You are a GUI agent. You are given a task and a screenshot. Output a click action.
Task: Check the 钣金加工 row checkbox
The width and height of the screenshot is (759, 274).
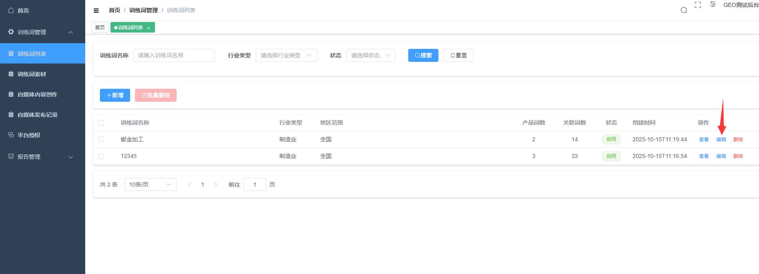point(101,139)
